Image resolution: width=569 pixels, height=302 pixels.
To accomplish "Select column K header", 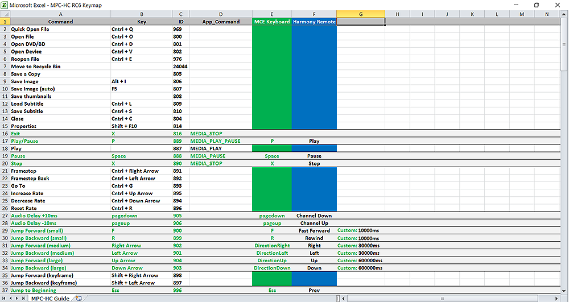I will pyautogui.click(x=472, y=14).
